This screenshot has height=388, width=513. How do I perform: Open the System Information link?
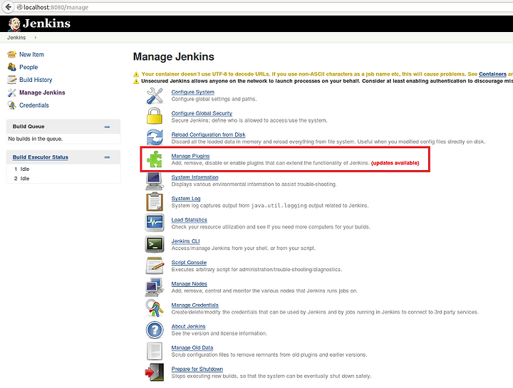pos(195,177)
